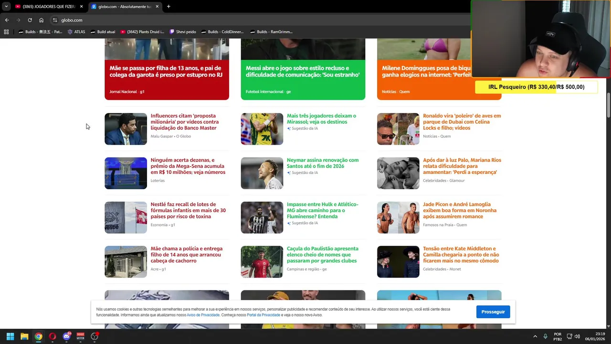
Task: Click the microphone icon in system tray
Action: (x=545, y=336)
